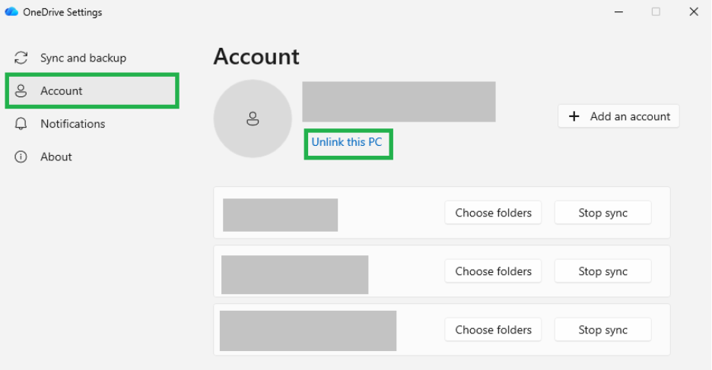Stop sync for the second library
Image resolution: width=712 pixels, height=370 pixels.
[x=602, y=271]
